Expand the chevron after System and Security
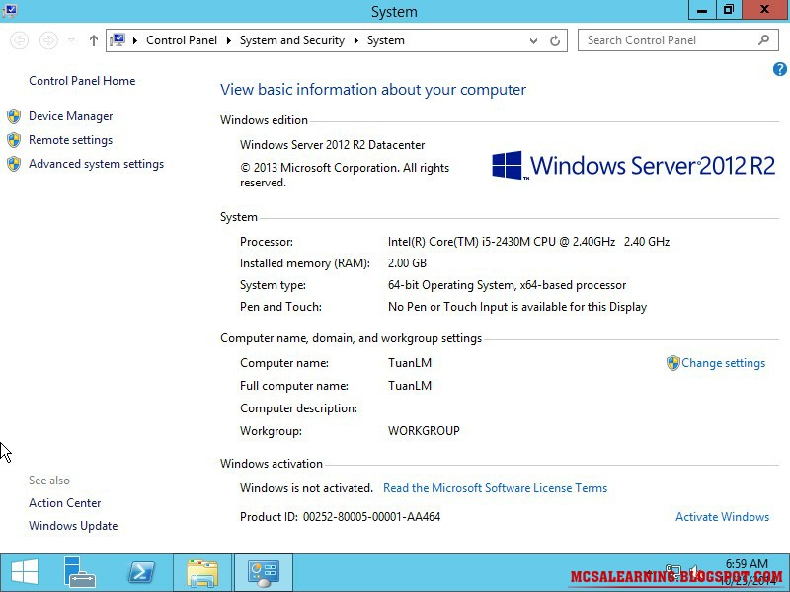 357,40
